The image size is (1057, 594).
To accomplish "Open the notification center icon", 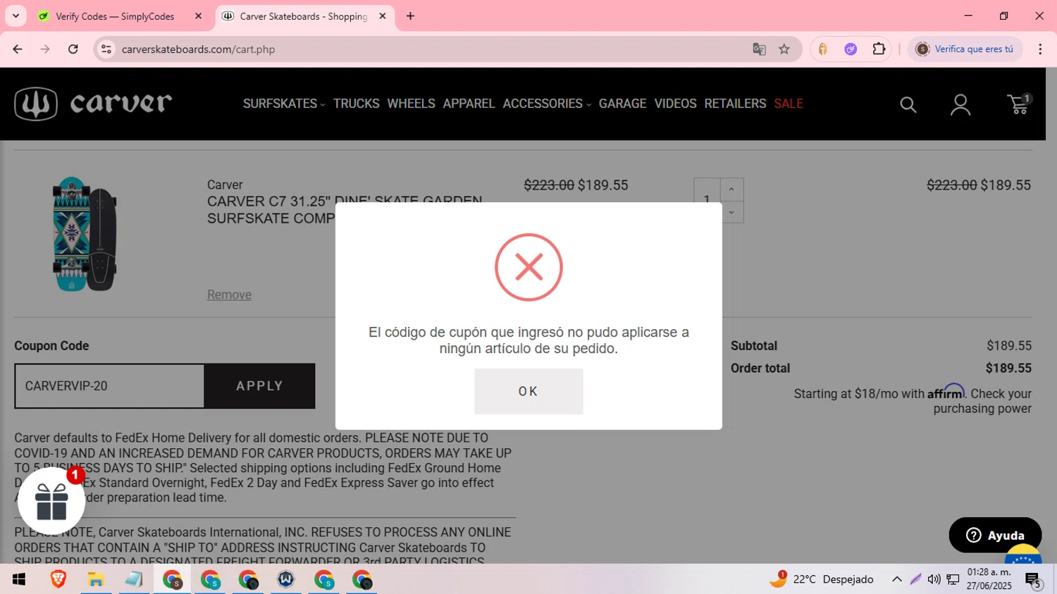I will pyautogui.click(x=1034, y=581).
